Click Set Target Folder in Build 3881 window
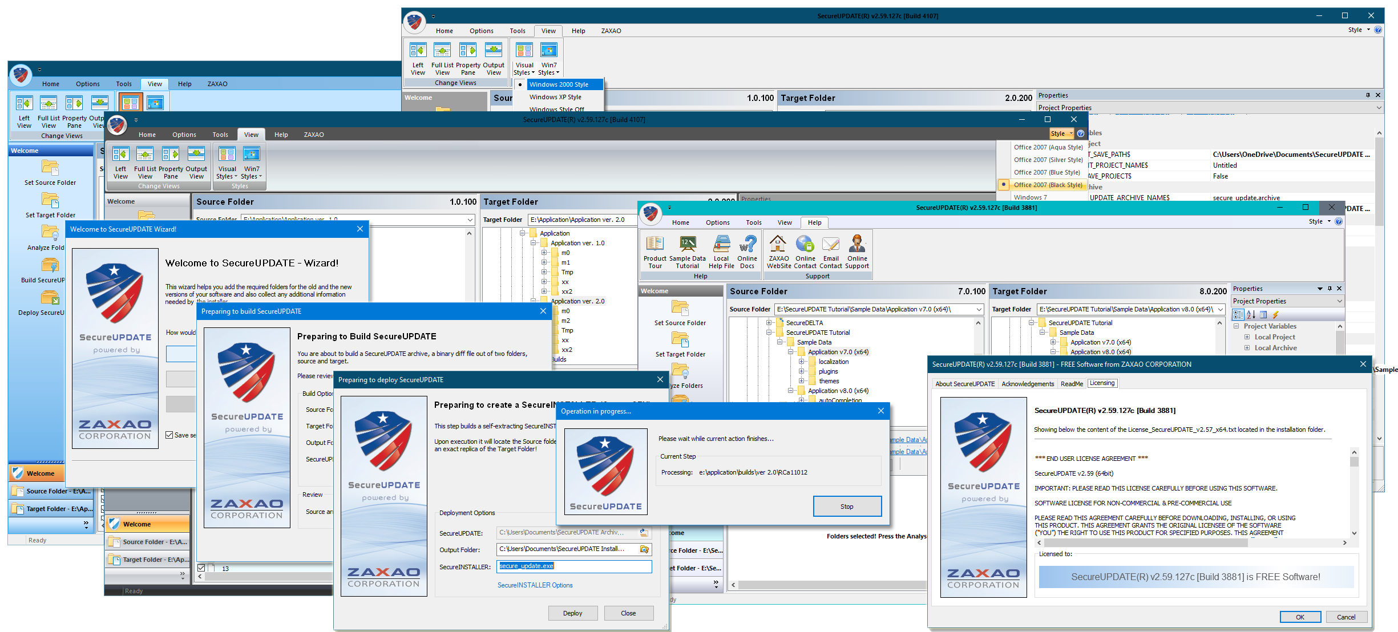 click(x=680, y=345)
